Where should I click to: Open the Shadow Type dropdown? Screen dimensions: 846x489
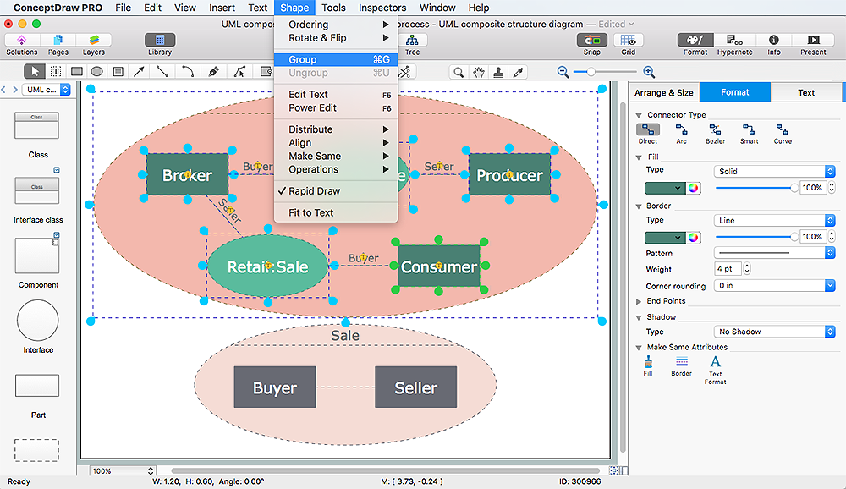[774, 332]
